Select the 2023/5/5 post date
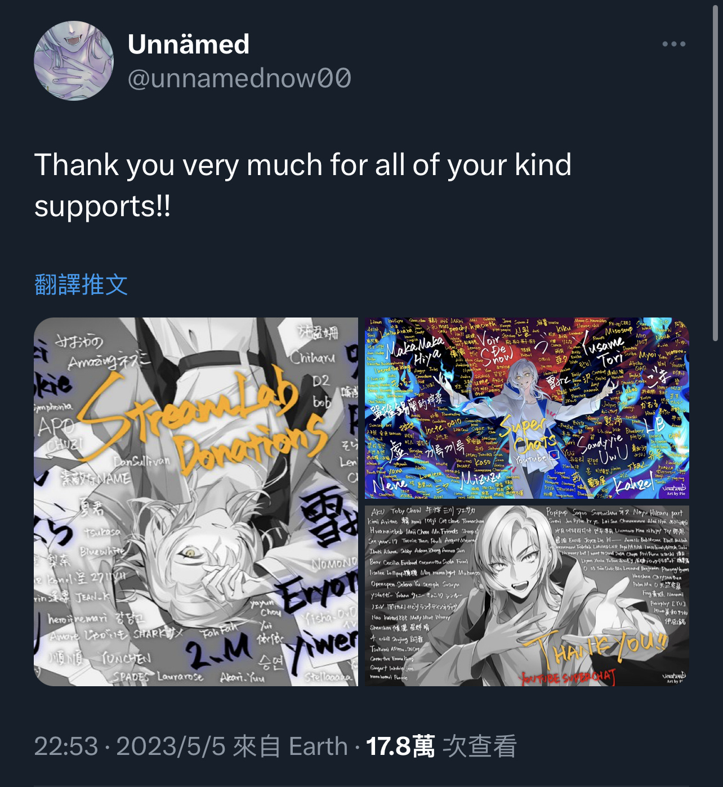723x787 pixels. [171, 746]
